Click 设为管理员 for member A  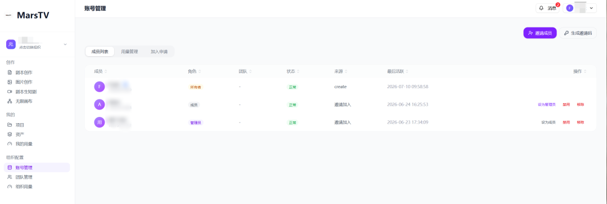547,105
